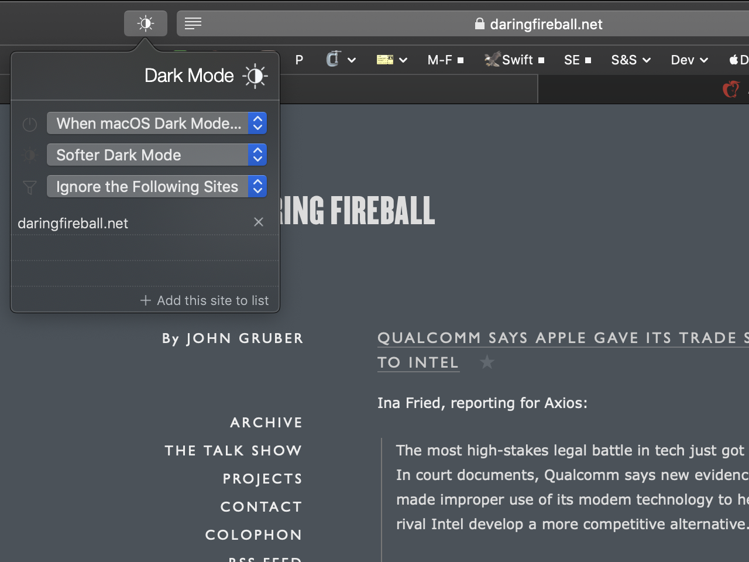Open the Projects link
749x562 pixels.
[x=263, y=479]
